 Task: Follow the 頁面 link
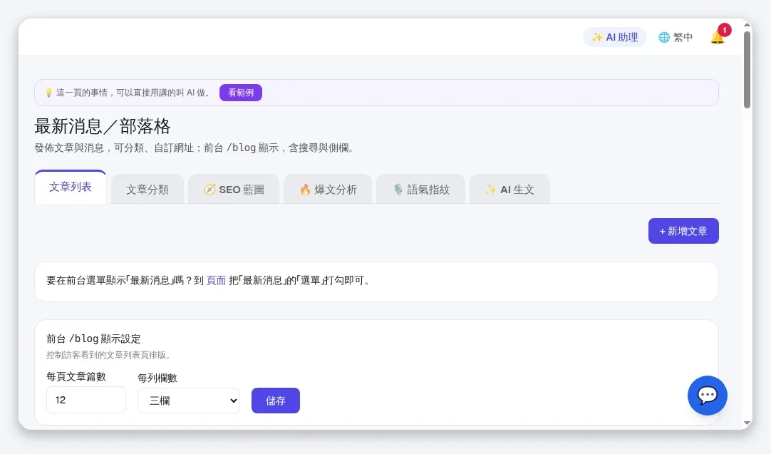[216, 280]
